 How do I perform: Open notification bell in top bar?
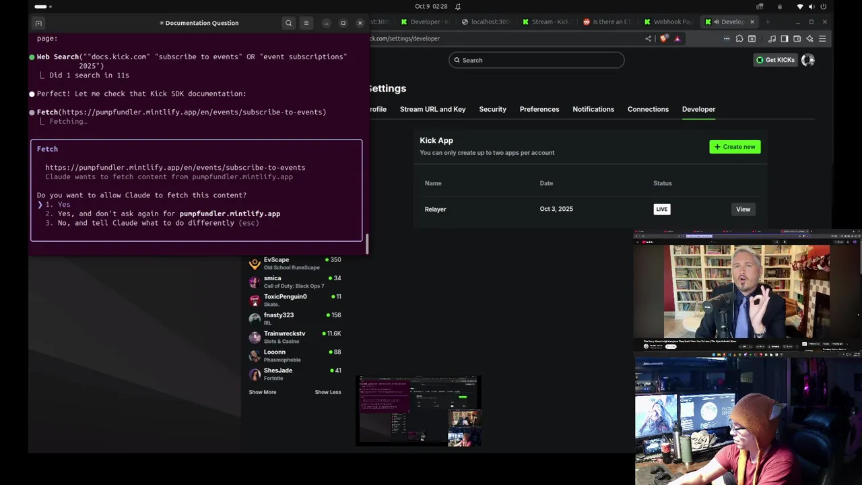tap(458, 7)
